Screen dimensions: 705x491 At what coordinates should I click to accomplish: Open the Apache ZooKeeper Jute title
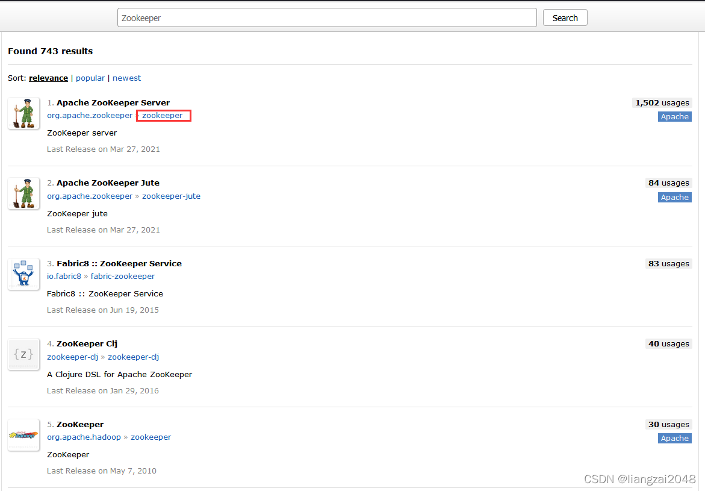[x=108, y=183]
